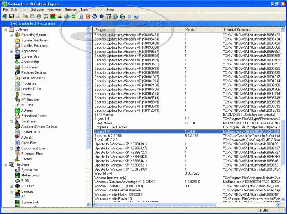Open the Secrets keys icon item

17,159
